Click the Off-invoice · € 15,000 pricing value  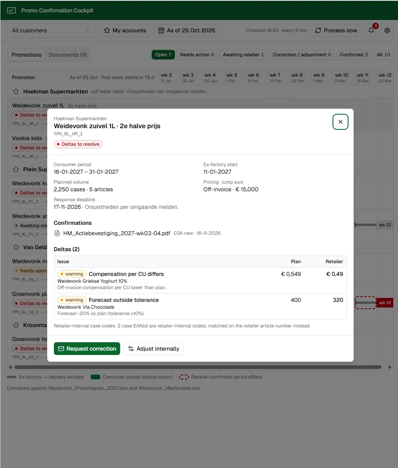231,190
